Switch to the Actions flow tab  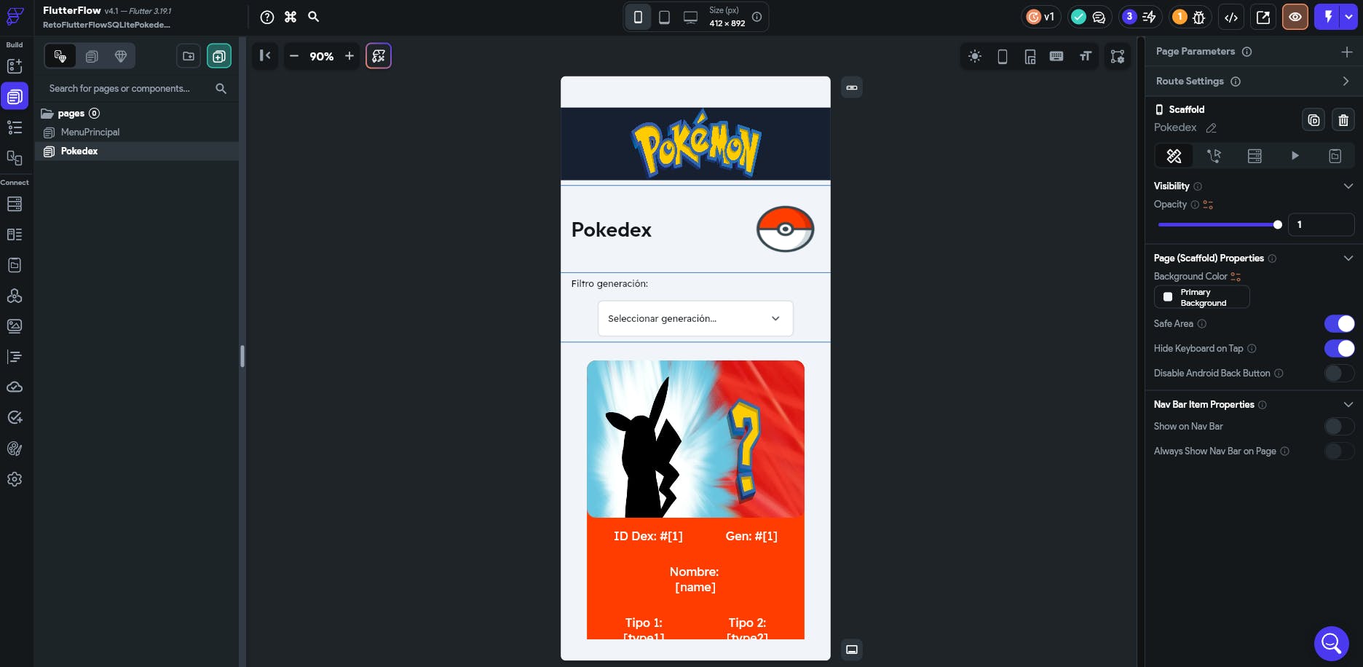(1214, 156)
